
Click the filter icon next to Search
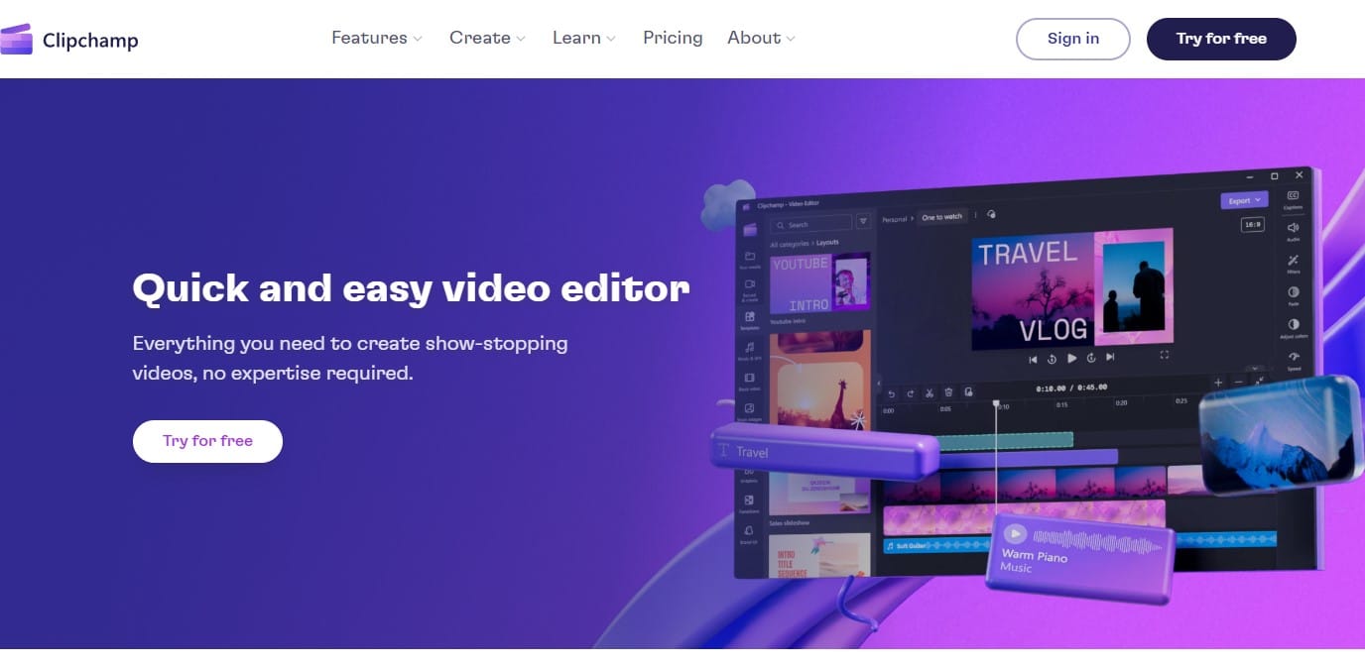point(863,222)
